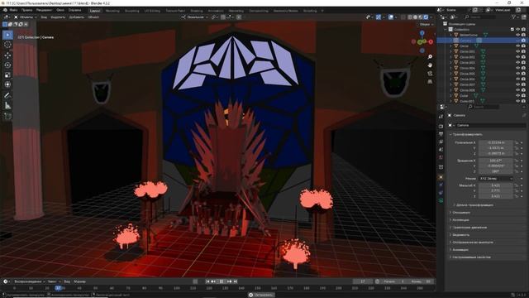Open the Файл menu
The image size is (529, 298).
(13, 10)
